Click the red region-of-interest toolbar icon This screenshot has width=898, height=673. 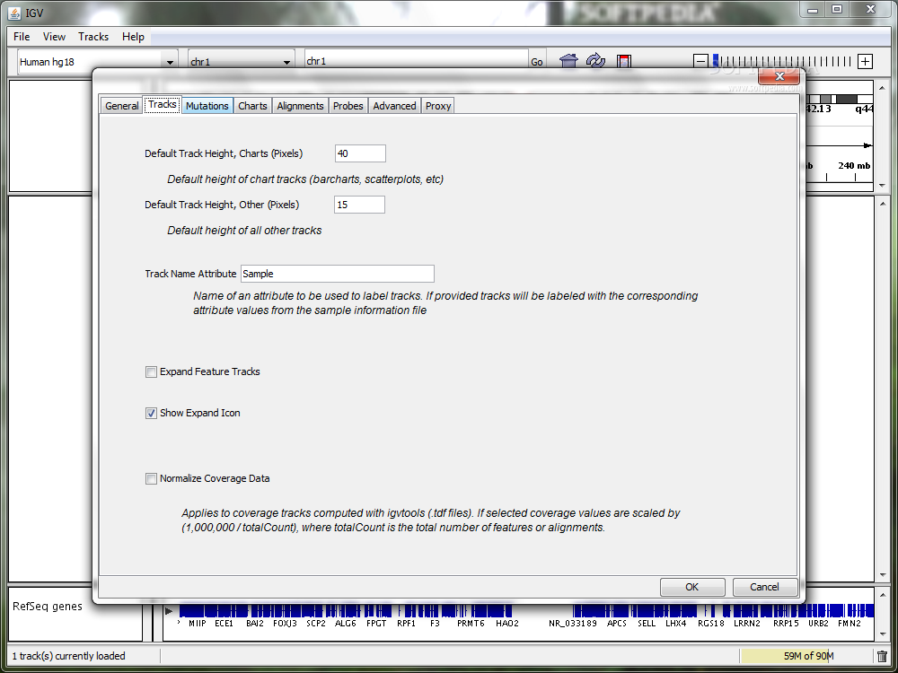pos(624,61)
